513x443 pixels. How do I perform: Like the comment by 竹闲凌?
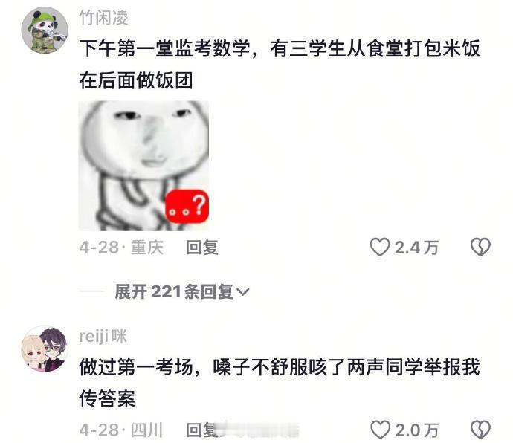[380, 247]
